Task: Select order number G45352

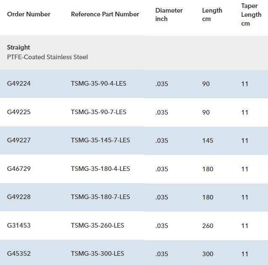Action: coord(19,254)
